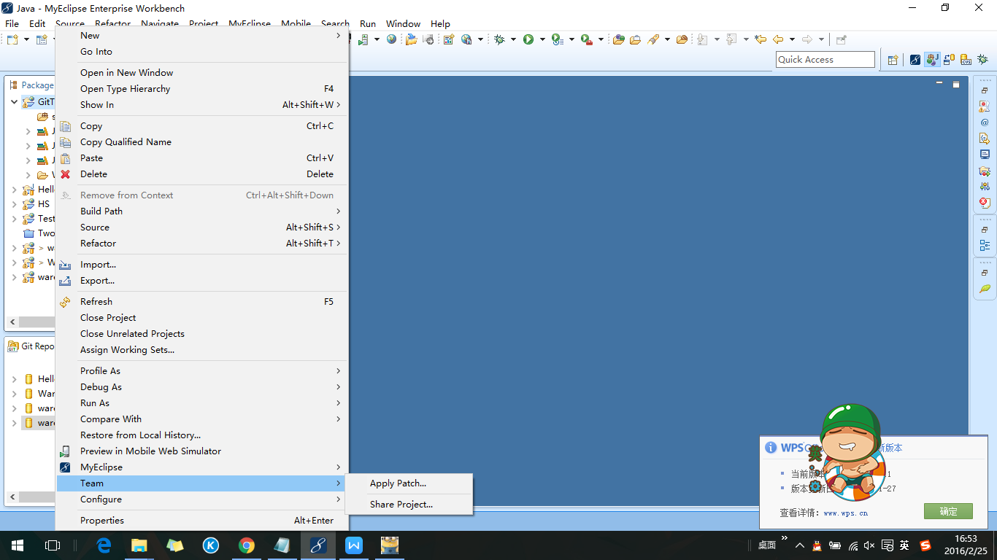Expand the HS project in Package Explorer
This screenshot has height=560, width=997.
tap(14, 204)
